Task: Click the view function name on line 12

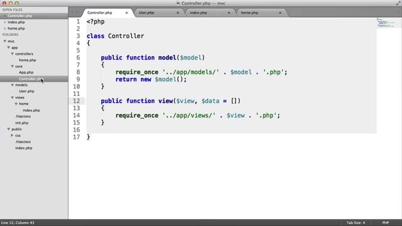Action: pyautogui.click(x=166, y=101)
